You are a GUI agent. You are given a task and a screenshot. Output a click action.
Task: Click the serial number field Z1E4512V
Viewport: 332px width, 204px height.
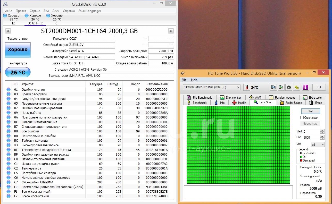(x=92, y=45)
